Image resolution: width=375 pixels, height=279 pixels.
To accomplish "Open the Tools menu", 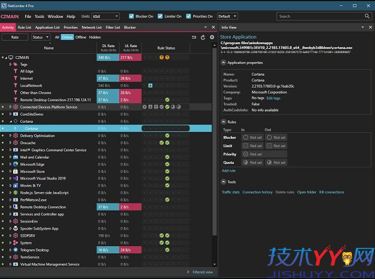I will [39, 17].
